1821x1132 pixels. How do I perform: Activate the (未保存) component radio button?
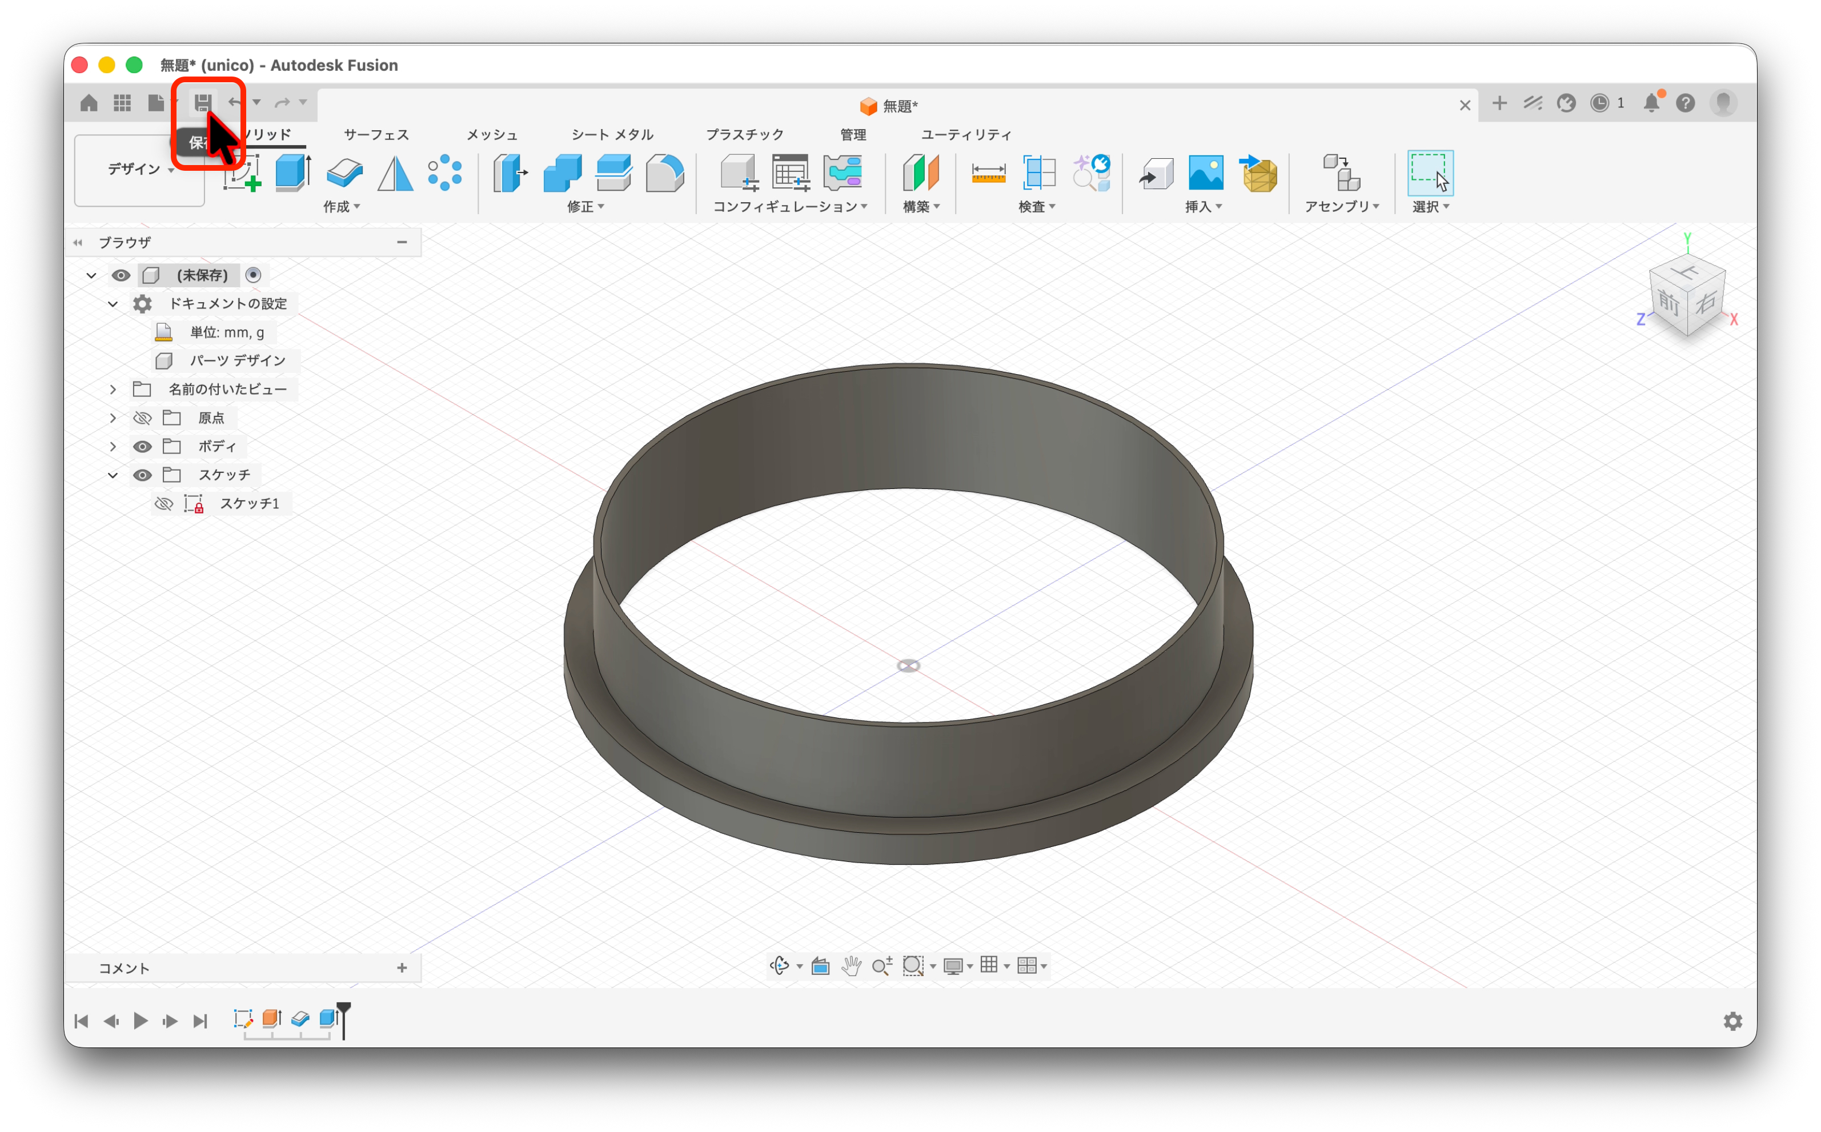tap(254, 275)
